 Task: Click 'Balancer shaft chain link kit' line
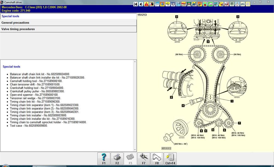pos(40,74)
